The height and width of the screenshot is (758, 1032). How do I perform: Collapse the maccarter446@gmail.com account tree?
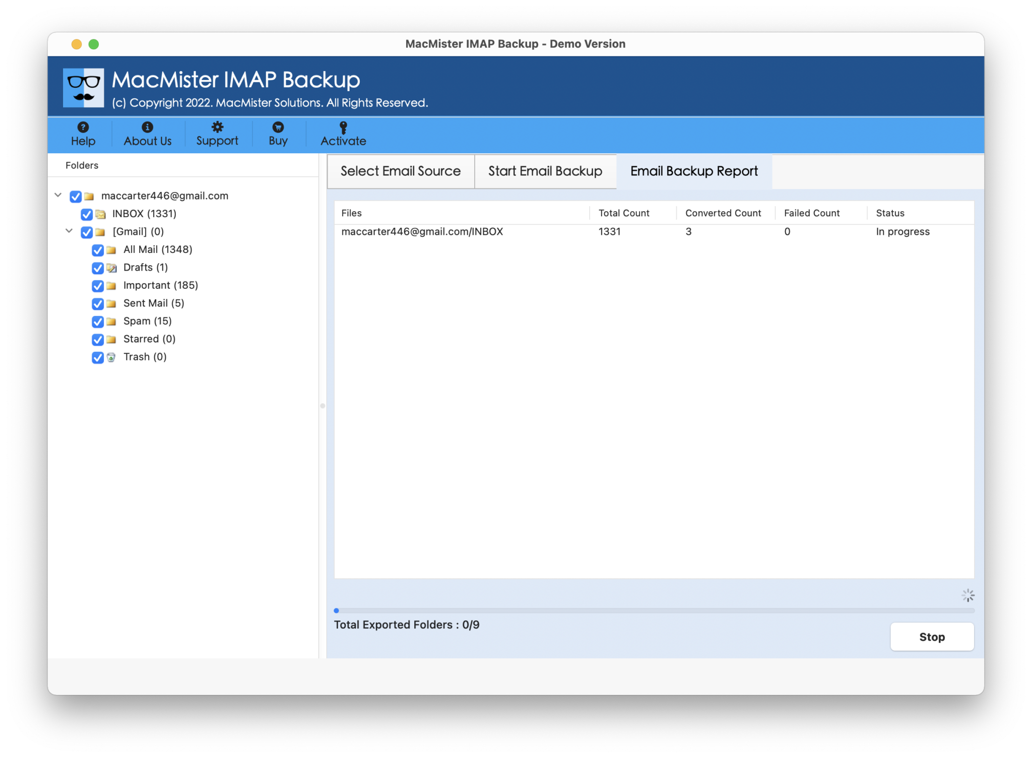tap(58, 195)
